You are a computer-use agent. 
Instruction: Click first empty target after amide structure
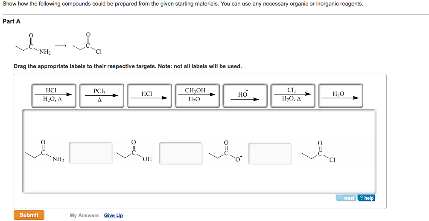91,153
